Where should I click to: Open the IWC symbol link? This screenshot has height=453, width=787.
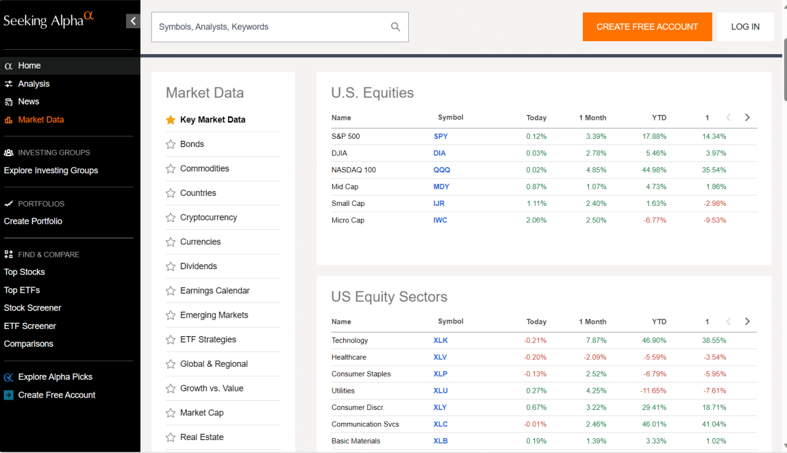440,220
